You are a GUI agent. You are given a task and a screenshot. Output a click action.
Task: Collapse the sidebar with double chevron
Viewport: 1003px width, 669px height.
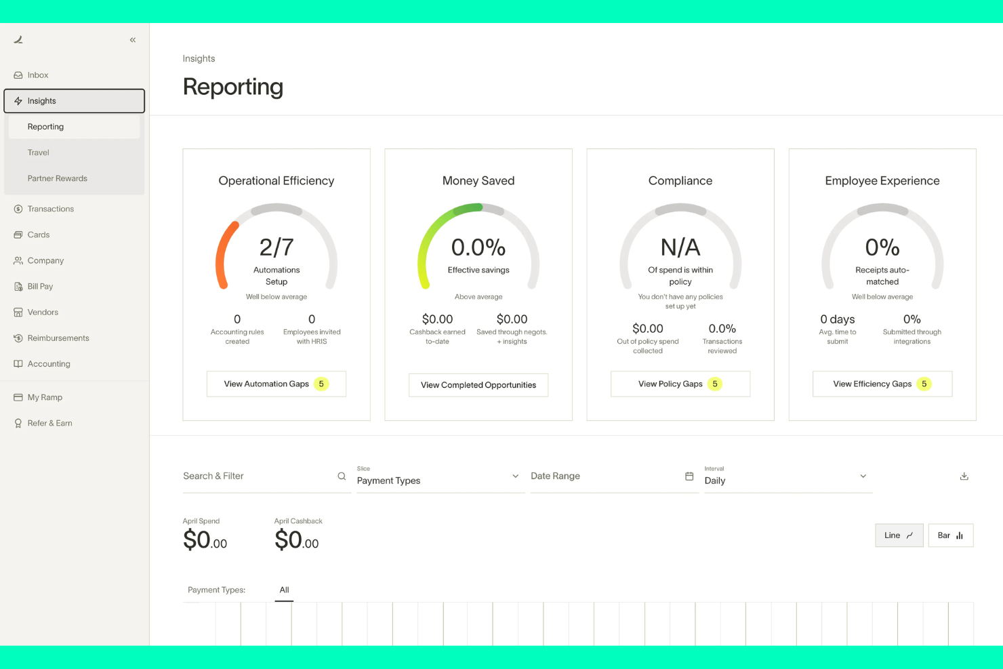coord(133,40)
